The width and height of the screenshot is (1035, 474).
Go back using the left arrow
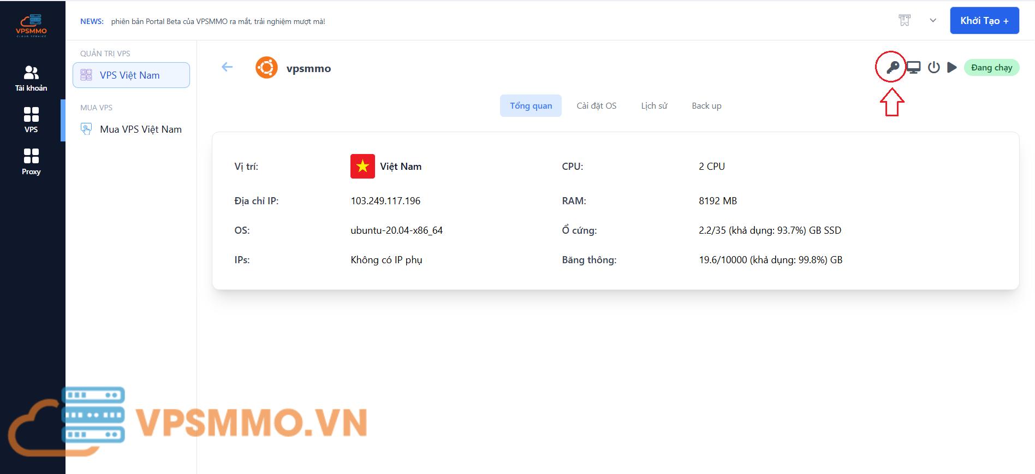coord(227,67)
